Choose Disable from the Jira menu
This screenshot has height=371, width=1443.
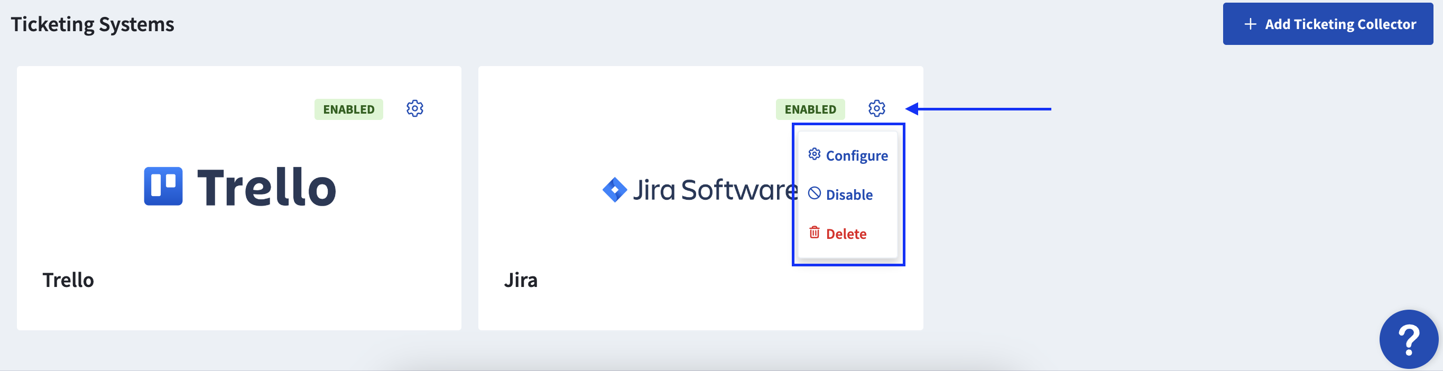pyautogui.click(x=840, y=194)
